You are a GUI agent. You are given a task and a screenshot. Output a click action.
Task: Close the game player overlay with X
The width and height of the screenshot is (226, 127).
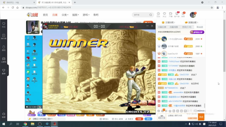coord(152,26)
